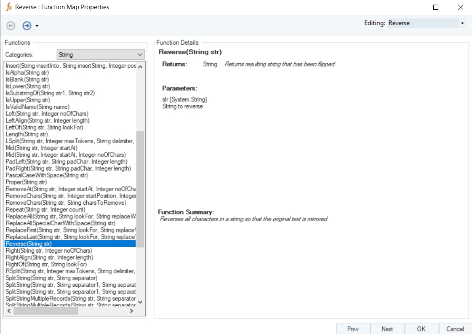Click the vertical scrollbar up arrow
Image resolution: width=472 pixels, height=334 pixels.
pyautogui.click(x=140, y=67)
